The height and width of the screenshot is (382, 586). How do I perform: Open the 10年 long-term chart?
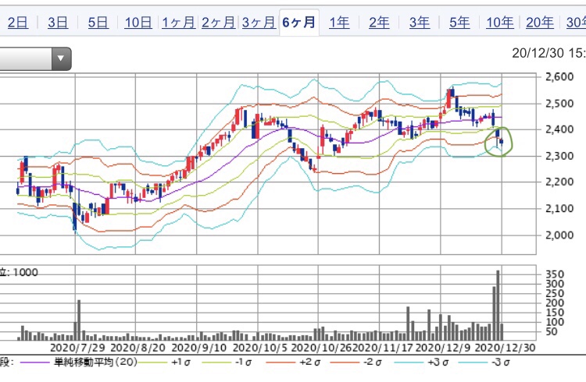pyautogui.click(x=500, y=22)
